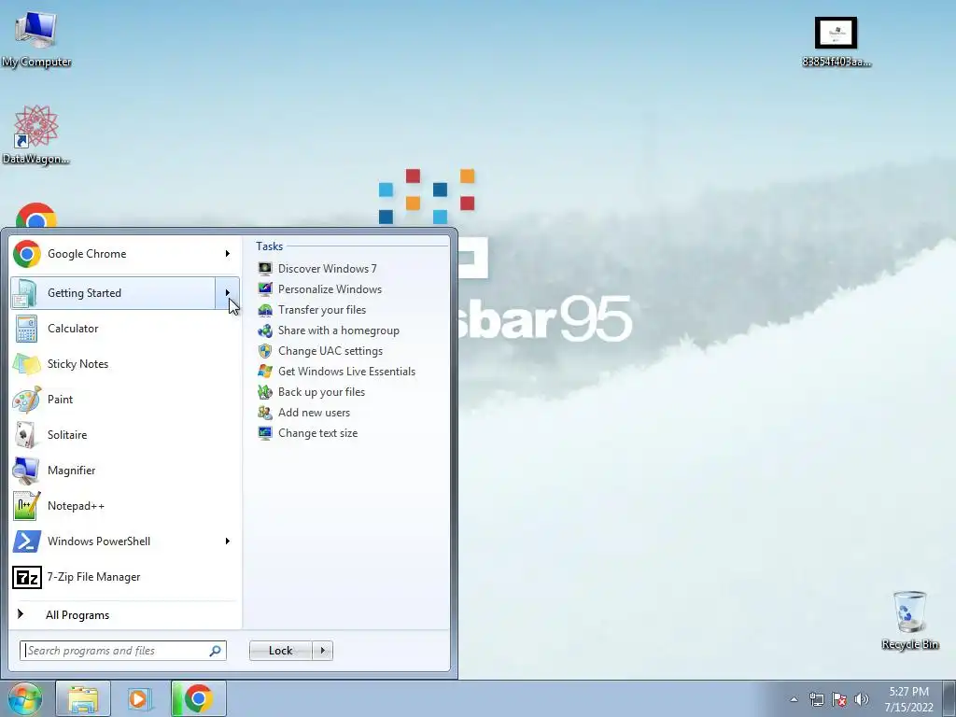Start the Solitaire game
The image size is (956, 717).
[125, 435]
